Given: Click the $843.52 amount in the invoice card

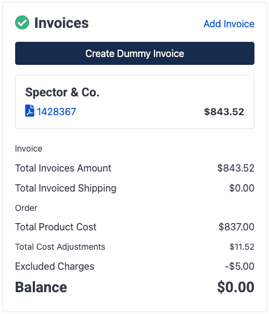Looking at the screenshot, I should click(224, 112).
